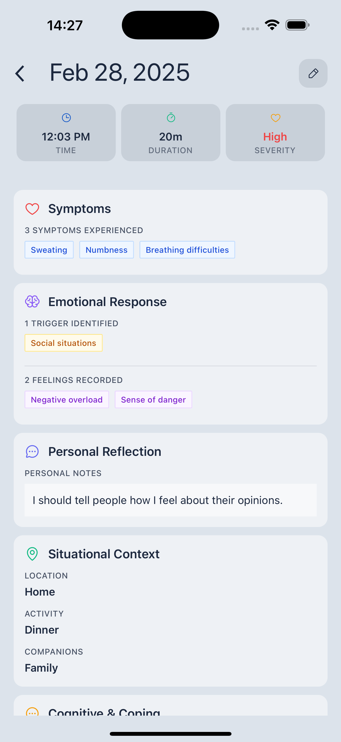Tap the Sense of danger tag
Viewport: 341px width, 742px height.
pos(153,399)
